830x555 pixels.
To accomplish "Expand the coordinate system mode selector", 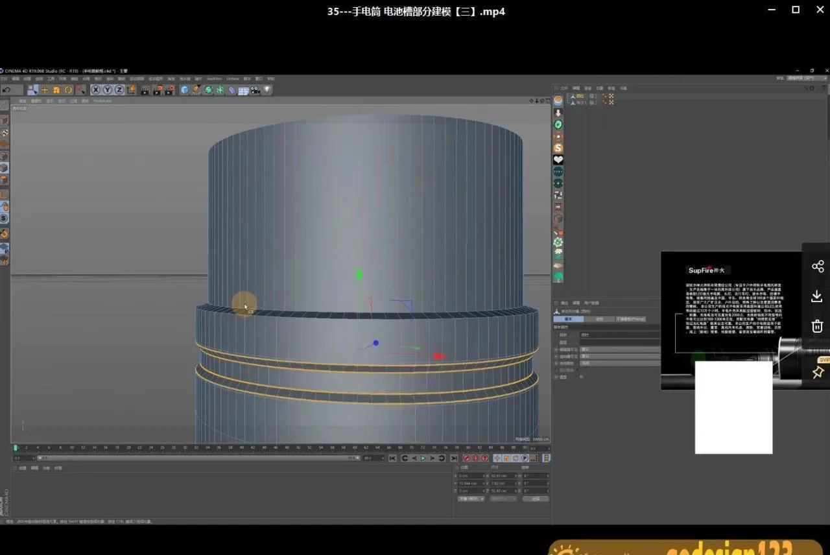I will [x=130, y=90].
